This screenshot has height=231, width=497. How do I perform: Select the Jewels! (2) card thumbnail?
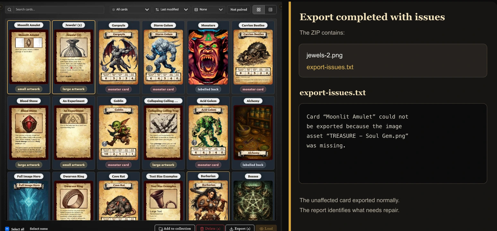[x=74, y=57]
